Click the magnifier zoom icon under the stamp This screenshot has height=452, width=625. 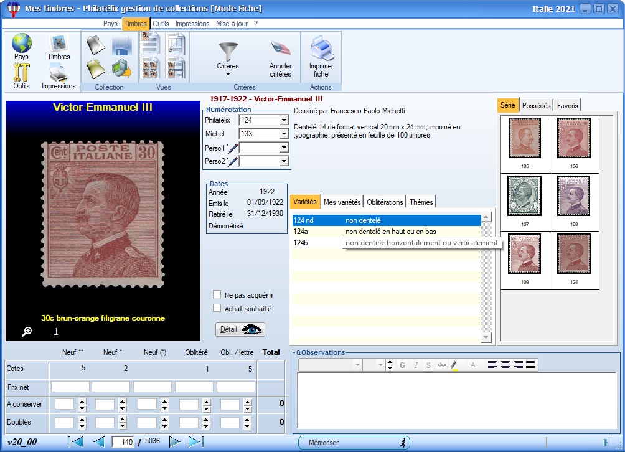pyautogui.click(x=27, y=331)
